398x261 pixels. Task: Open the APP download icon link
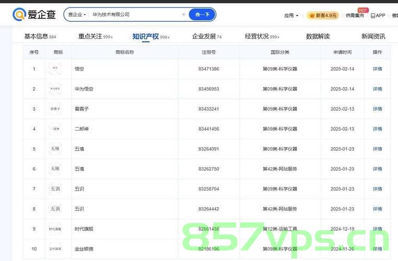pyautogui.click(x=378, y=16)
